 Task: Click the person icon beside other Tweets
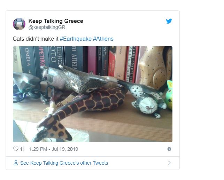[x=16, y=163]
